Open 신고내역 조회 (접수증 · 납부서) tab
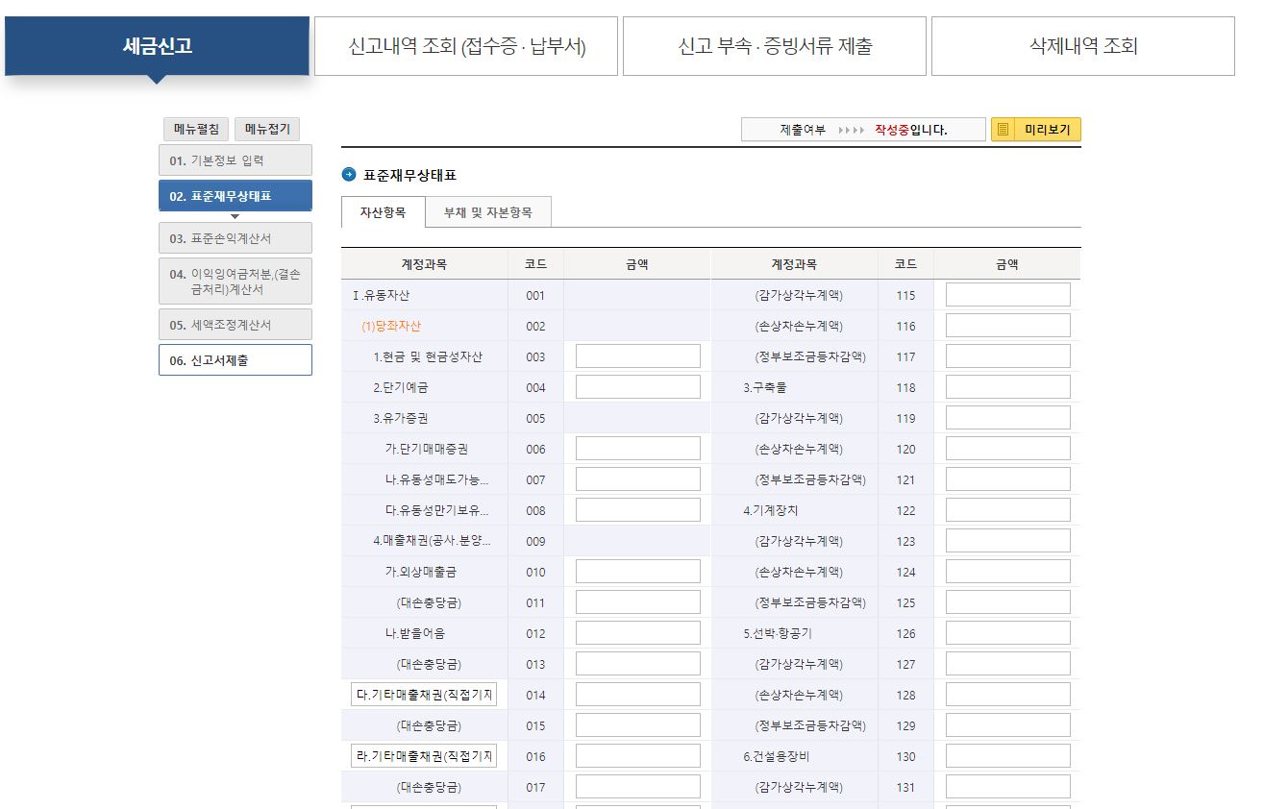 tap(467, 45)
